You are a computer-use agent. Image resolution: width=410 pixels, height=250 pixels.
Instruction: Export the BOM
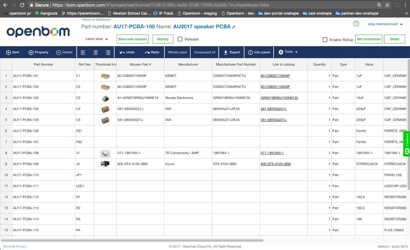point(232,52)
